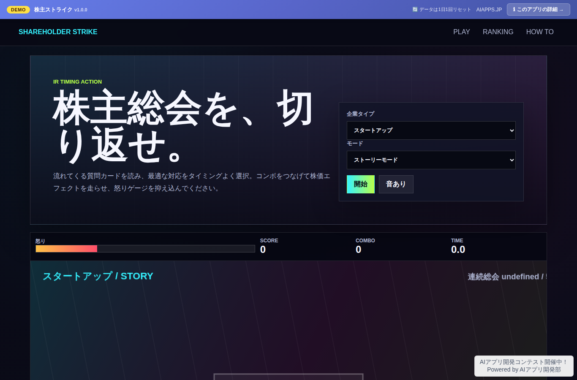577x380 pixels.
Task: Toggle sound with 音あり button
Action: 396,184
